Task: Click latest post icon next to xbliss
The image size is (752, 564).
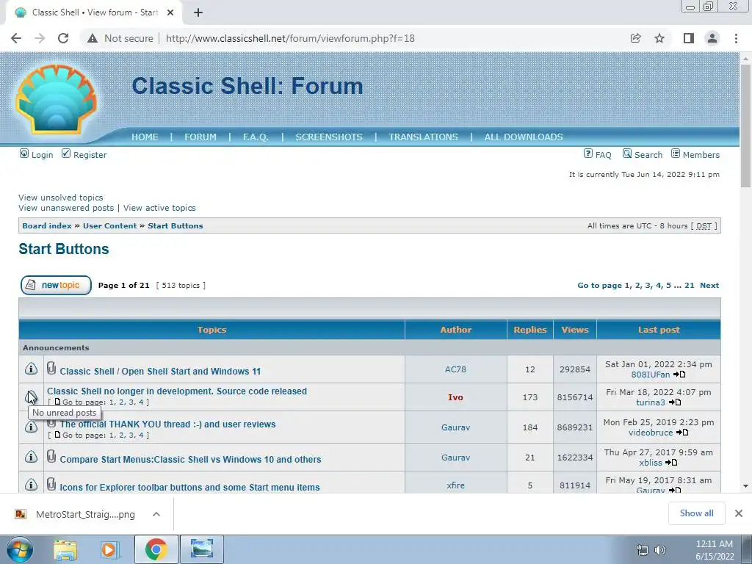Action: point(671,463)
